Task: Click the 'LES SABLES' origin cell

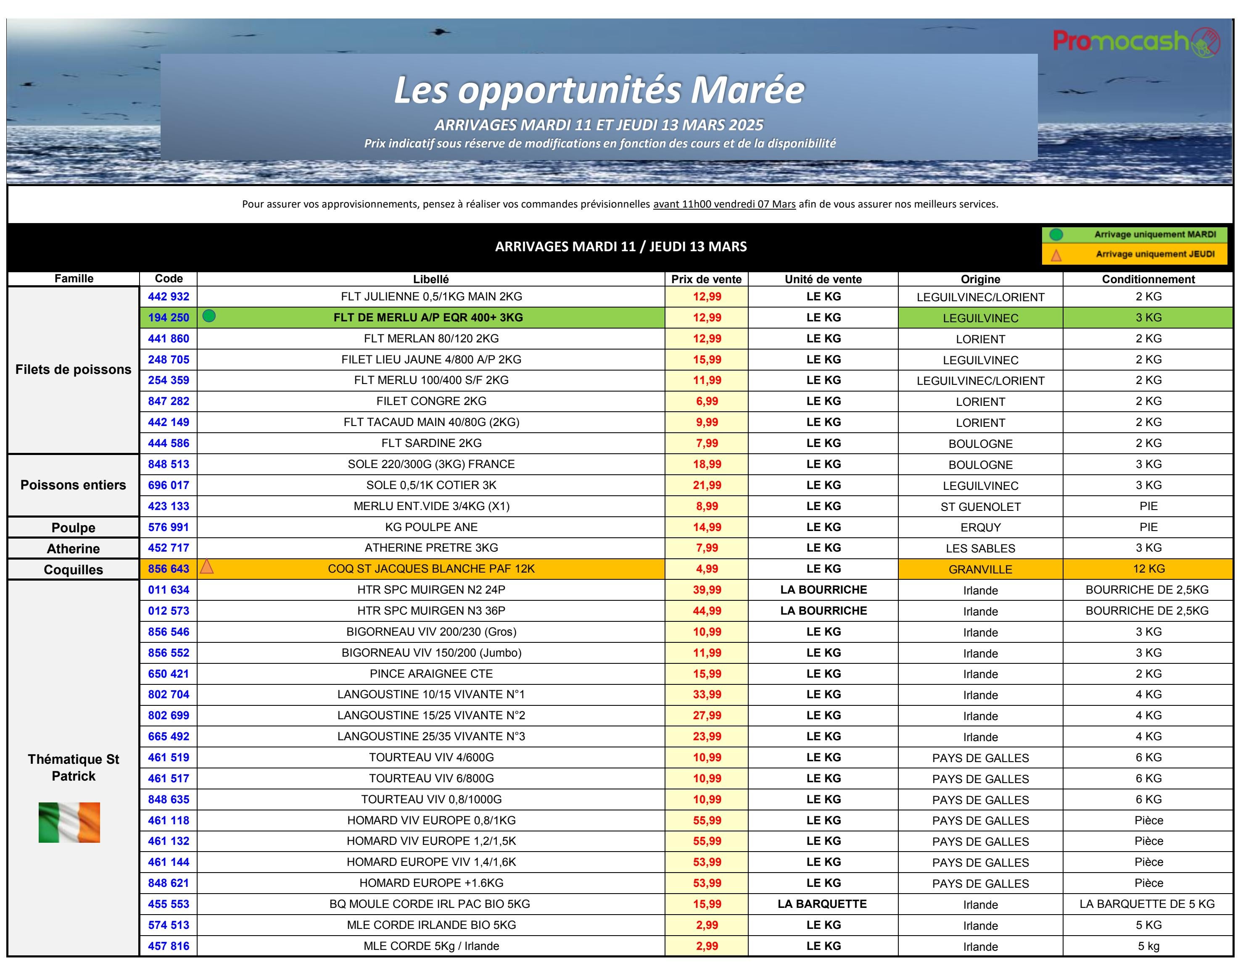Action: 981,548
